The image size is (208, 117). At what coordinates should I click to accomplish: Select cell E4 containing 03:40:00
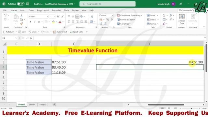[74, 67]
